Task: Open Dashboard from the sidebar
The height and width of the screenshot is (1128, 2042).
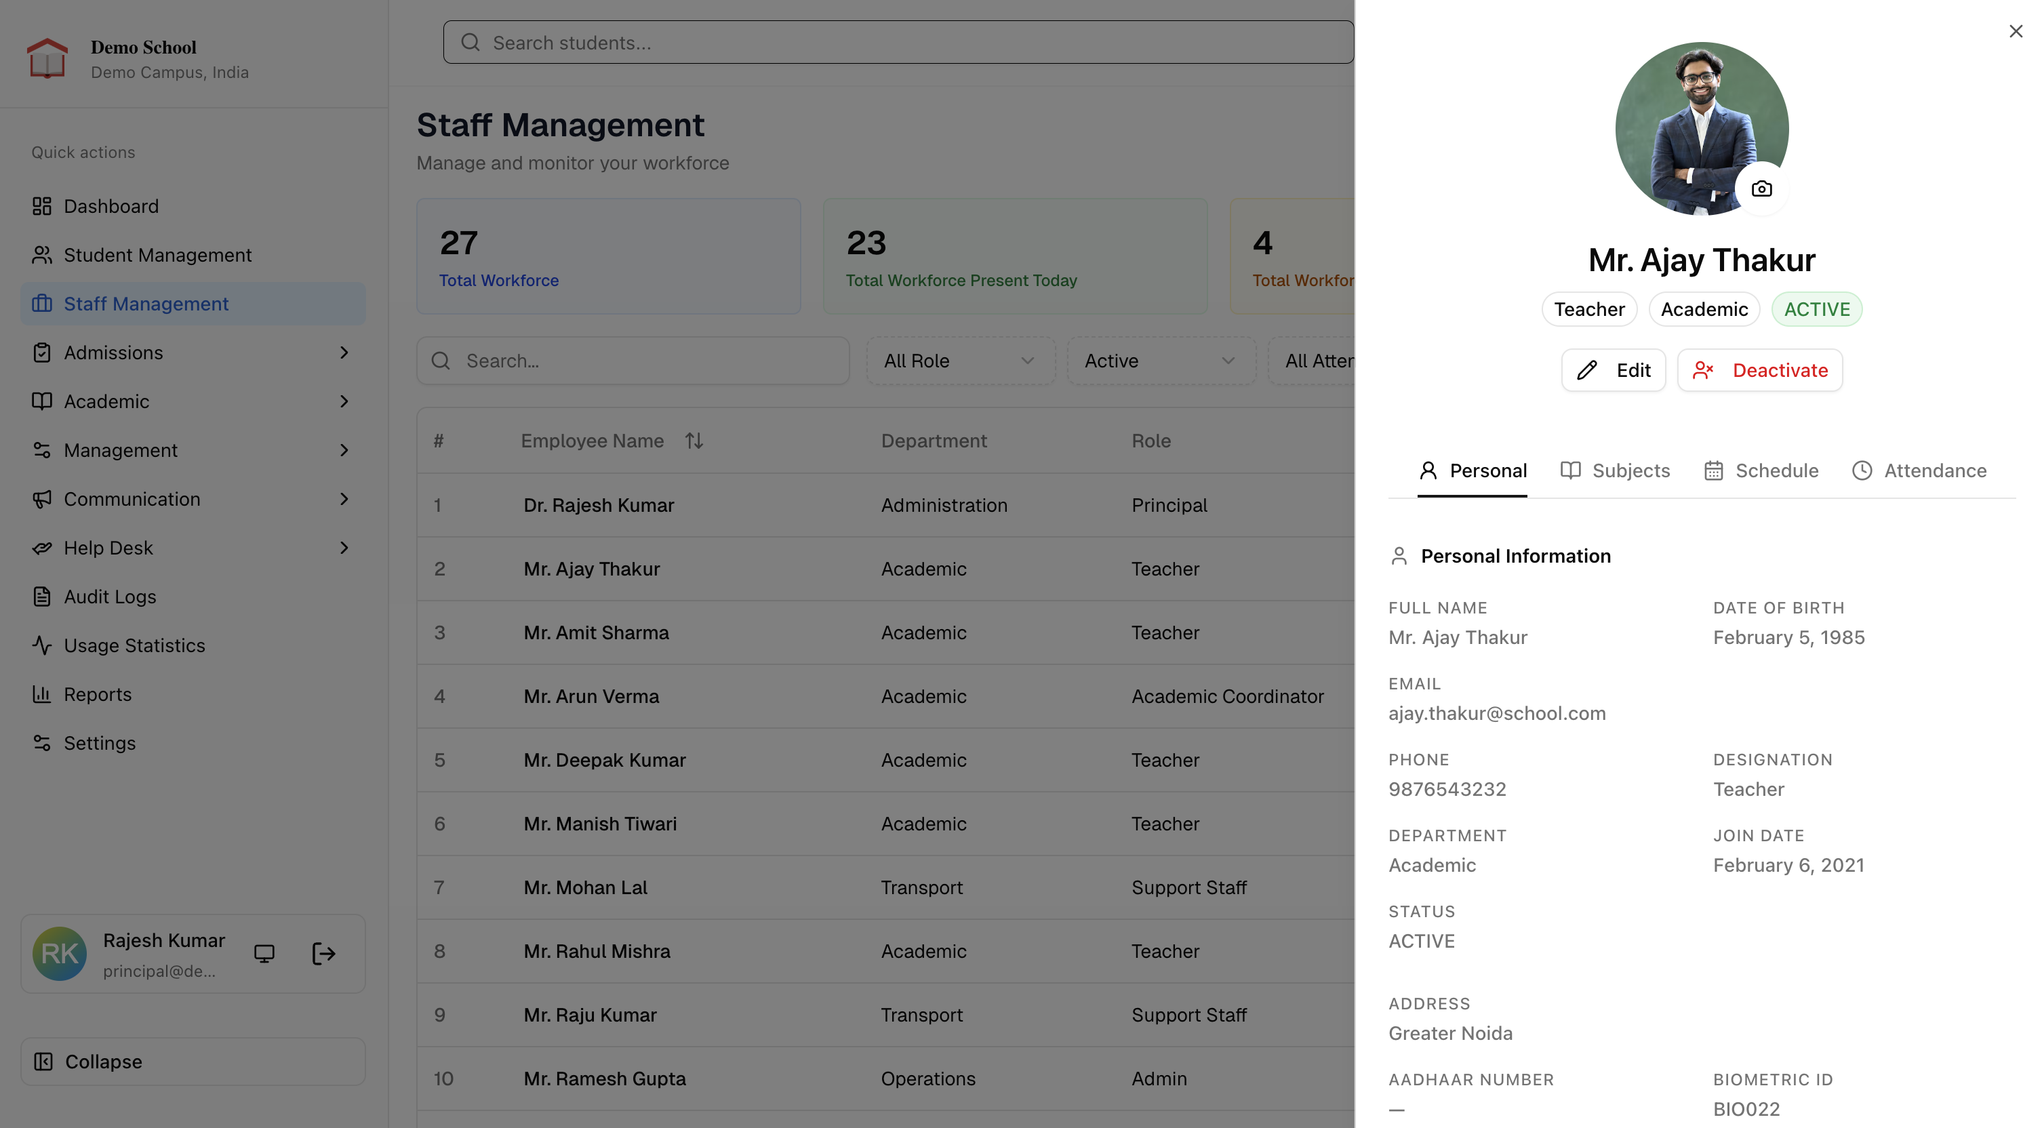Action: point(111,206)
